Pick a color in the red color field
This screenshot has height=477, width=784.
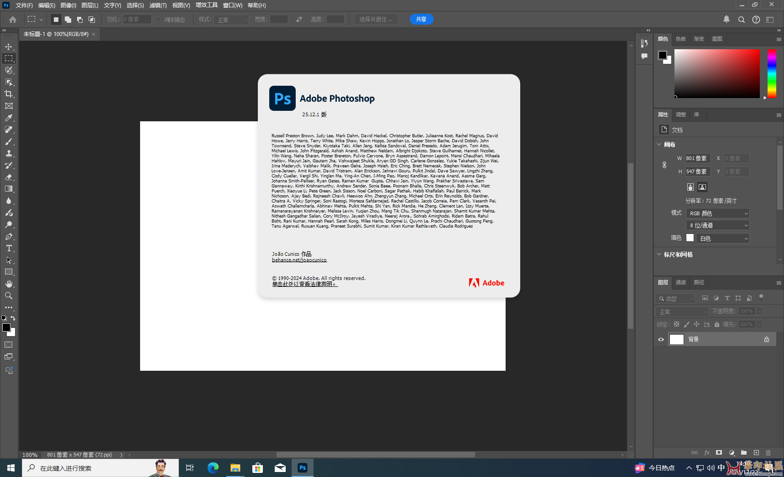(x=717, y=73)
